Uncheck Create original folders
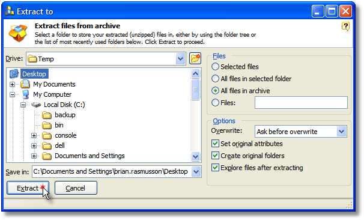The image size is (364, 220). [x=215, y=156]
